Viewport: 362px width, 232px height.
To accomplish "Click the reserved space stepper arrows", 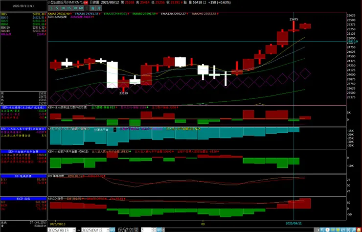I will [154, 230].
